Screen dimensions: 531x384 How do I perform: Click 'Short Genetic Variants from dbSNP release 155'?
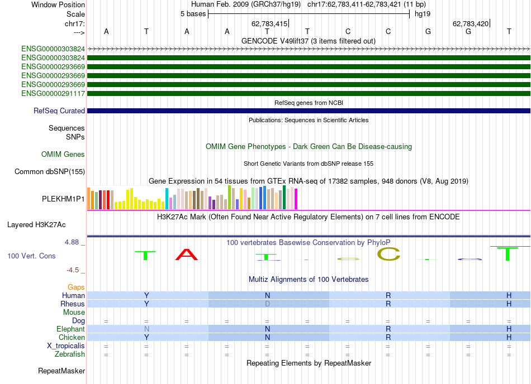coord(309,164)
